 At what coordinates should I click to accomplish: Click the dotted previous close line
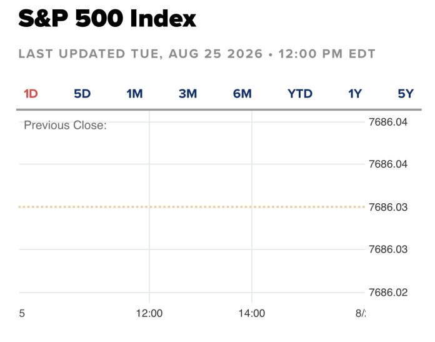[x=191, y=207]
